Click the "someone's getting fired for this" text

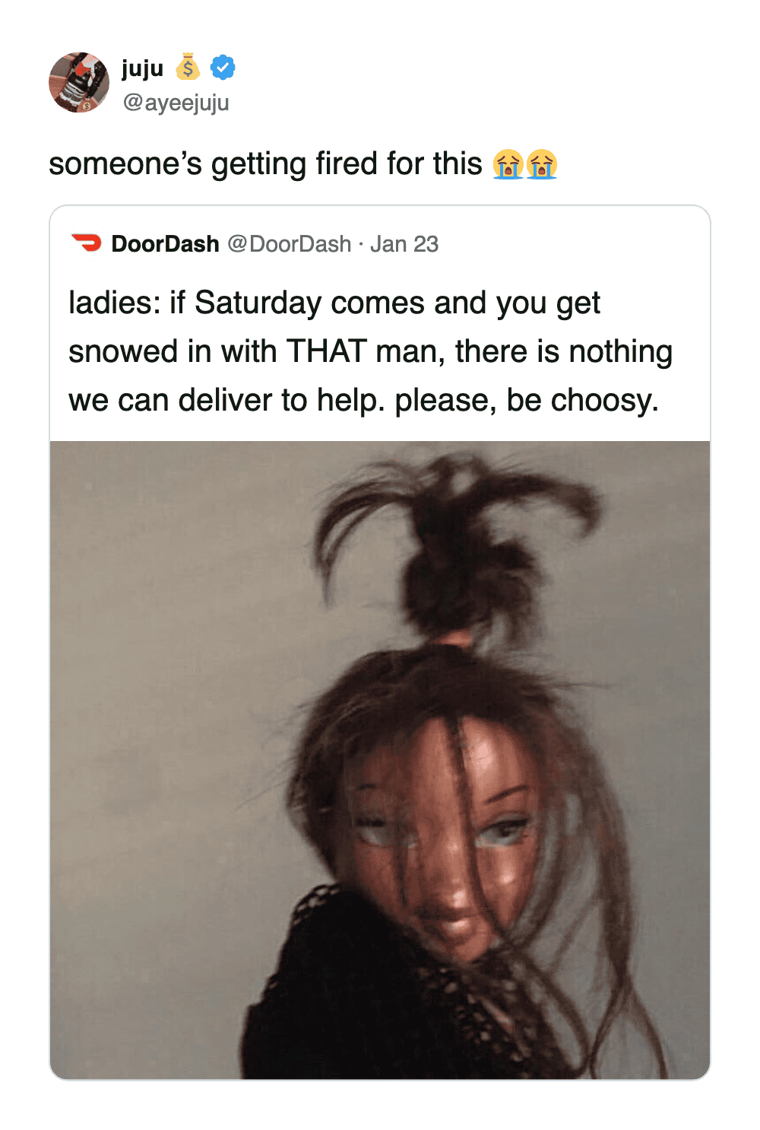pyautogui.click(x=265, y=164)
